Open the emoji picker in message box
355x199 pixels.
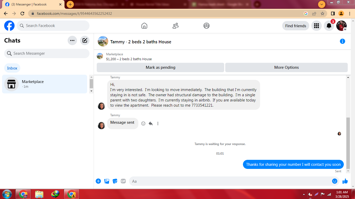click(335, 181)
